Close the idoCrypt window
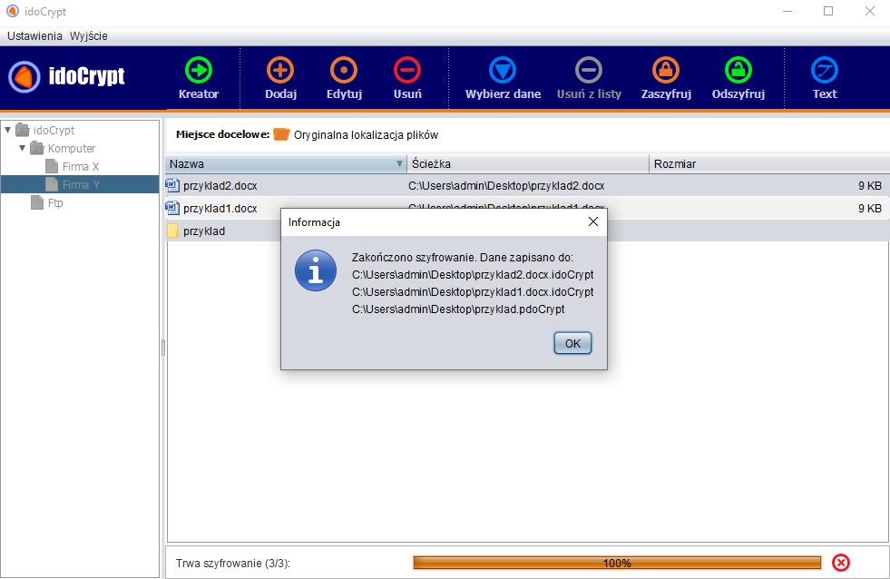Image resolution: width=890 pixels, height=579 pixels. (x=869, y=12)
